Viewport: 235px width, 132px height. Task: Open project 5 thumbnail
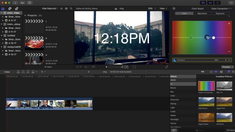(x=34, y=43)
